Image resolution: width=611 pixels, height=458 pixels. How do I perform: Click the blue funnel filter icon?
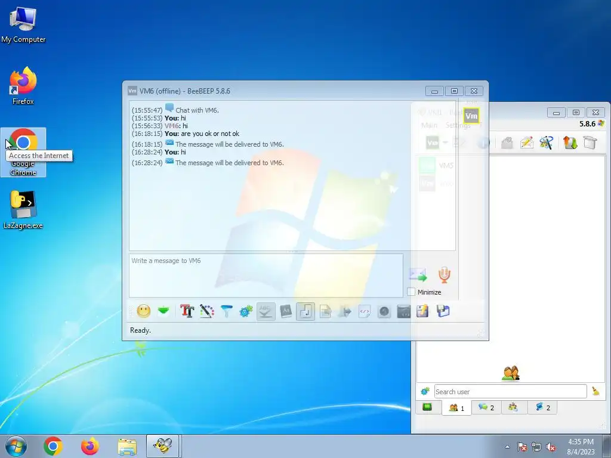226,311
